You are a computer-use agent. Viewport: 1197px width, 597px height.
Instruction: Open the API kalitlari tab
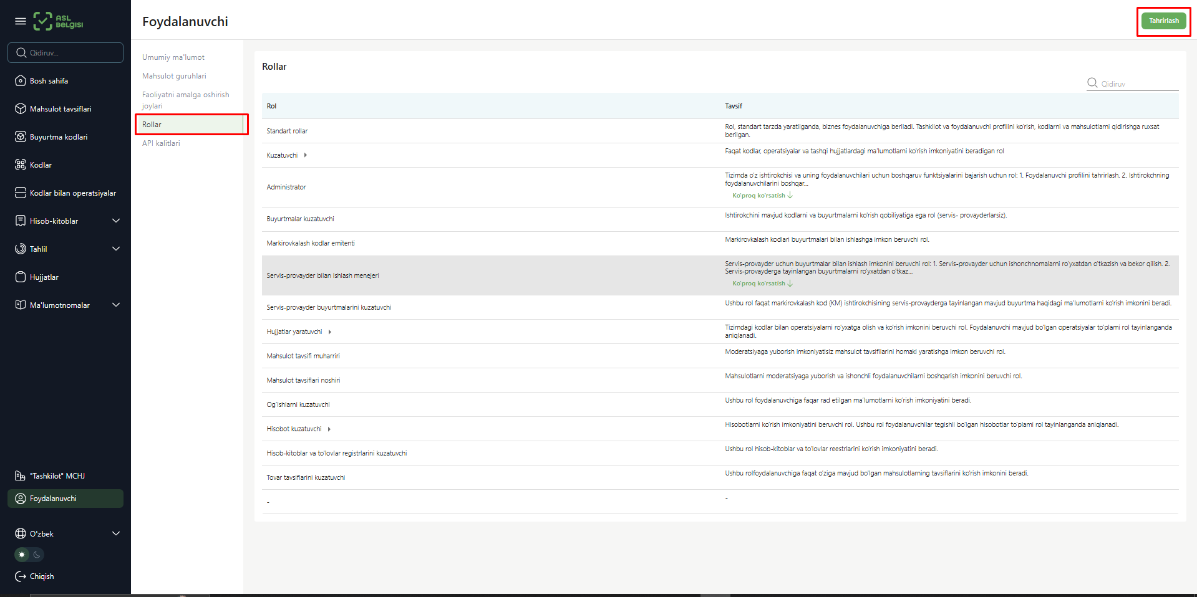161,143
